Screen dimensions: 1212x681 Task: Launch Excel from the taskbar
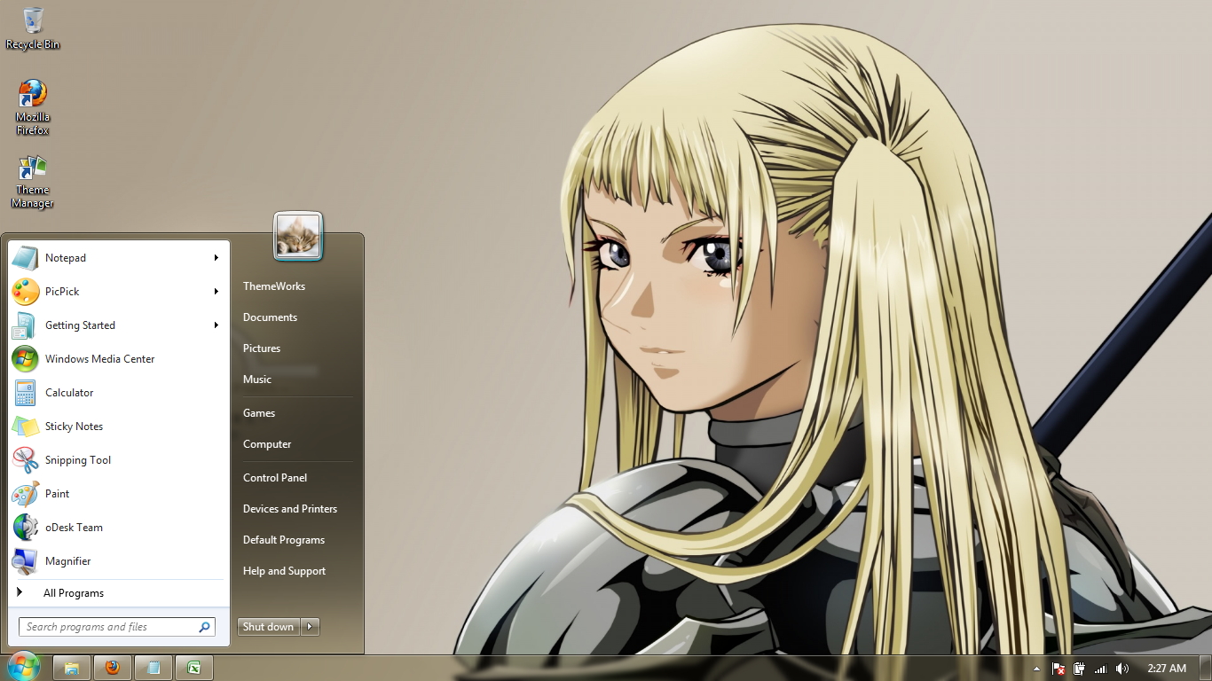click(193, 667)
